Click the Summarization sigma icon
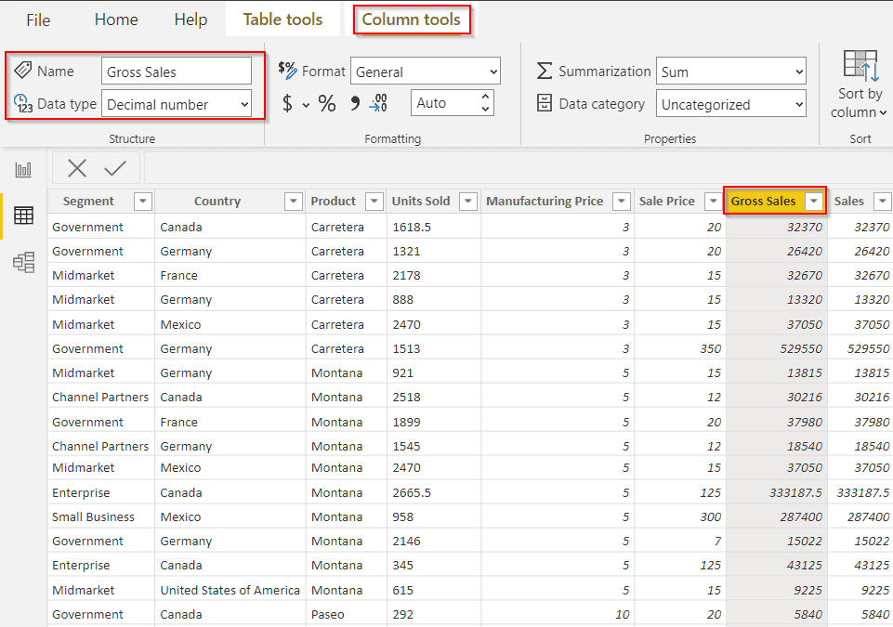Screen dimensions: 893x627 pos(545,71)
